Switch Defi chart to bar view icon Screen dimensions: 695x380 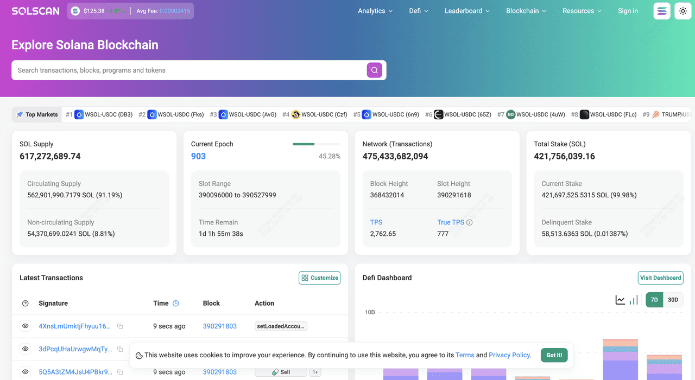coord(634,300)
